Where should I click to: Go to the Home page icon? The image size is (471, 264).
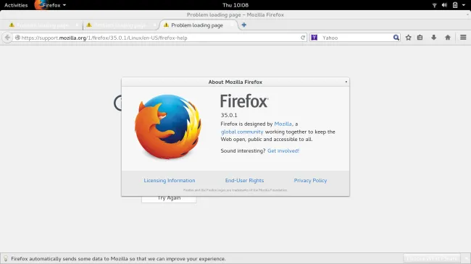448,38
